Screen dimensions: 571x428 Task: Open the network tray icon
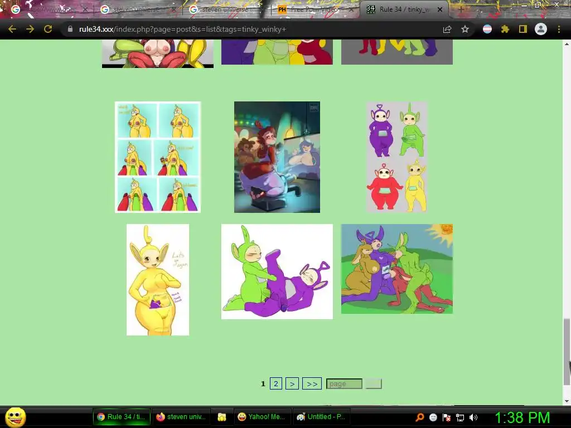click(x=460, y=417)
